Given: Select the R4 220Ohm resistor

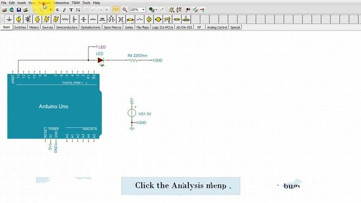Looking at the screenshot, I should [x=134, y=60].
